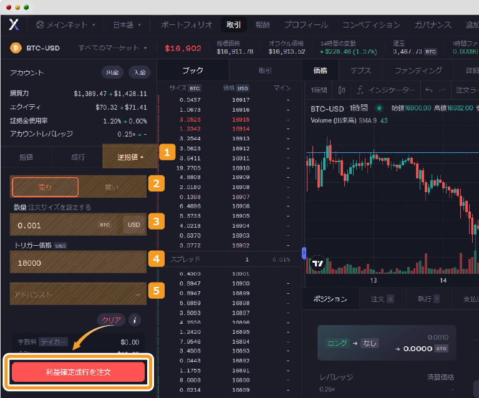Click the bid row with size 7.9646
This screenshot has height=398, width=479.
(230, 341)
